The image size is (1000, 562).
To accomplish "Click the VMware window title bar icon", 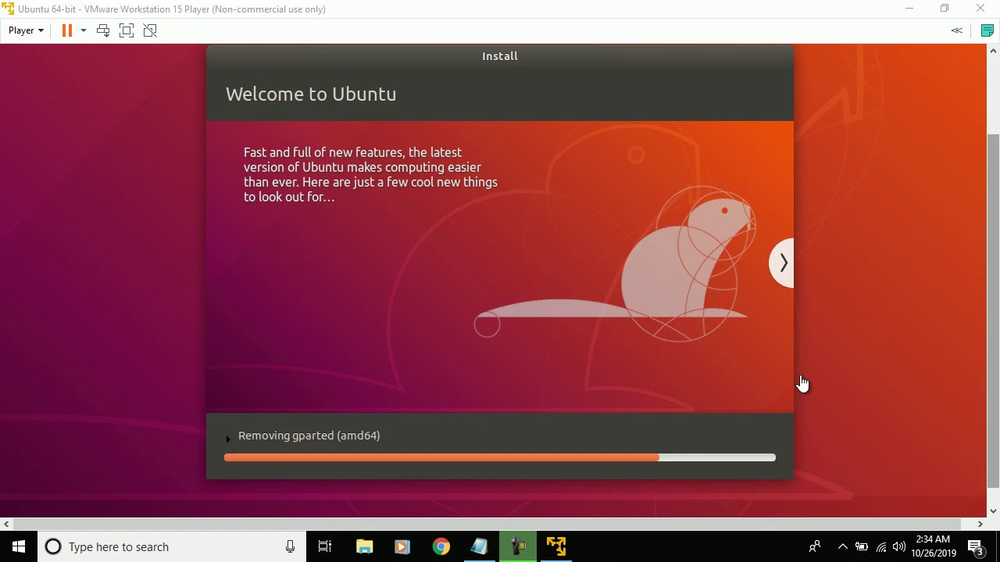I will click(8, 9).
